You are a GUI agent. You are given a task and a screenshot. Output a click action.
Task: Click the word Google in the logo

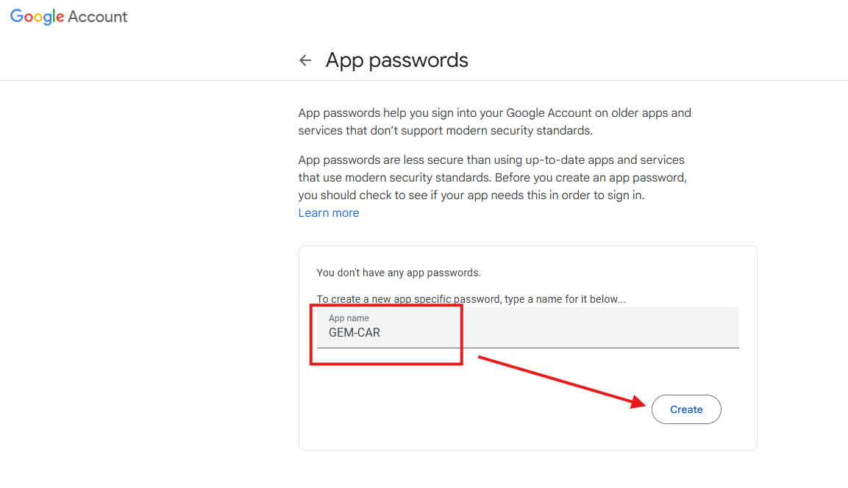pos(38,17)
